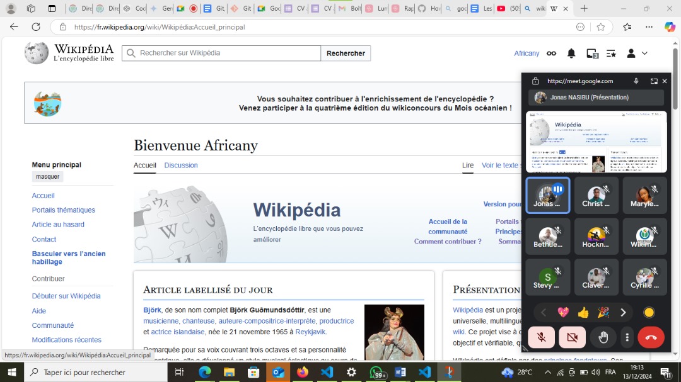Screen dimensions: 681x382
Task: Click the Rechercher button
Action: [346, 53]
